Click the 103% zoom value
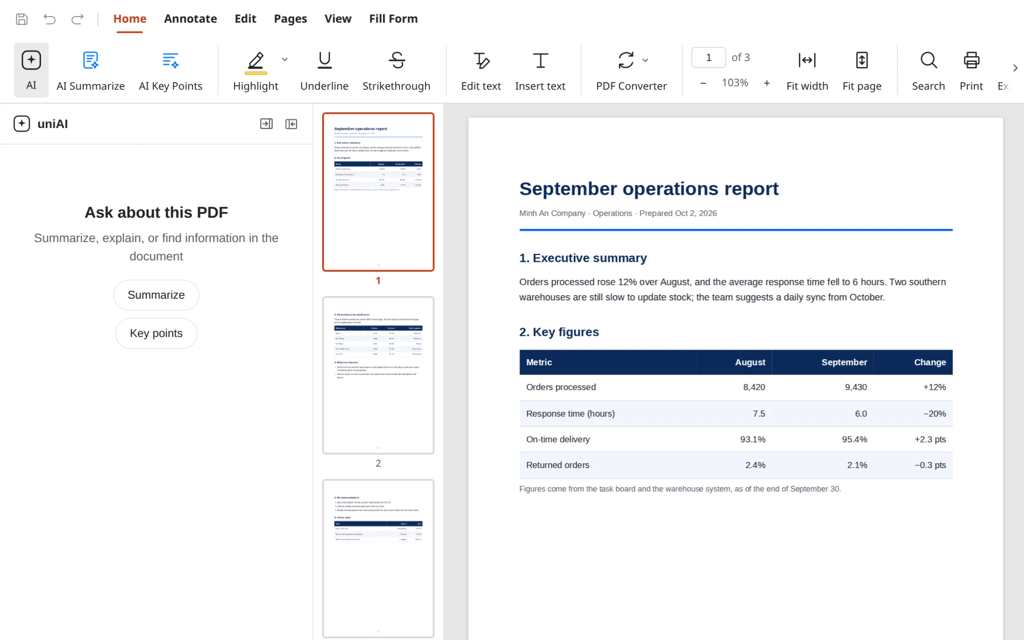The width and height of the screenshot is (1024, 640). pos(735,83)
